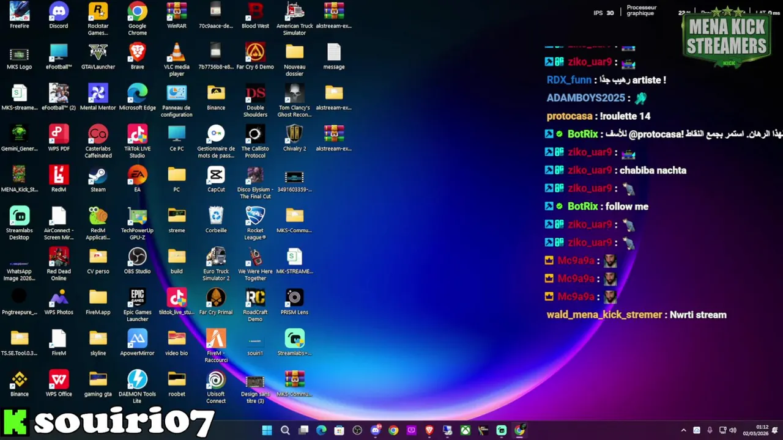Select the WPS Office desktop icon

pyautogui.click(x=59, y=384)
